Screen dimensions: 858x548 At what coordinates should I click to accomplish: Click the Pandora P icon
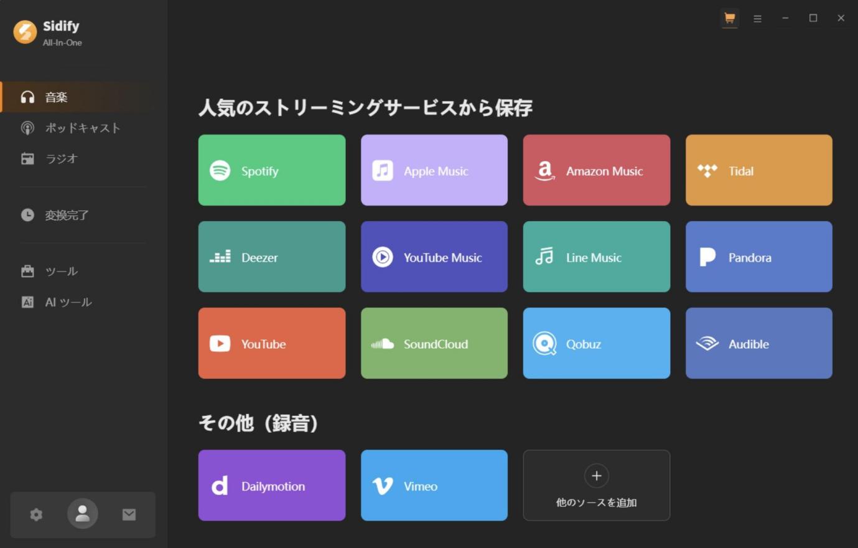(x=707, y=257)
